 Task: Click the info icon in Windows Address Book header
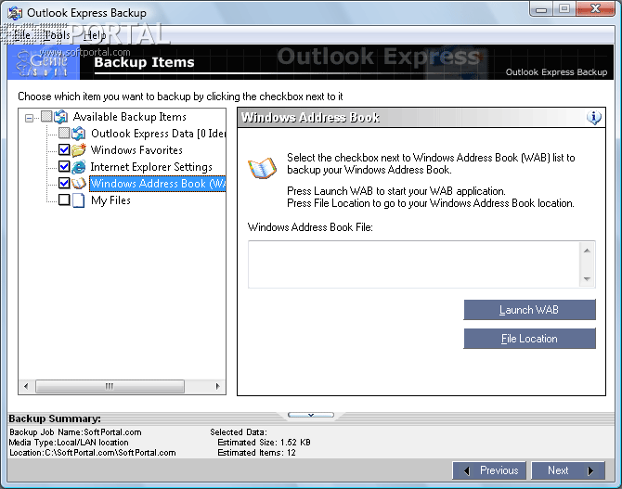(x=594, y=118)
